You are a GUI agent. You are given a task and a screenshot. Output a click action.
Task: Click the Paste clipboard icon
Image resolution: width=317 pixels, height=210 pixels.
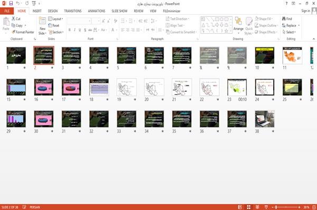pyautogui.click(x=6, y=22)
